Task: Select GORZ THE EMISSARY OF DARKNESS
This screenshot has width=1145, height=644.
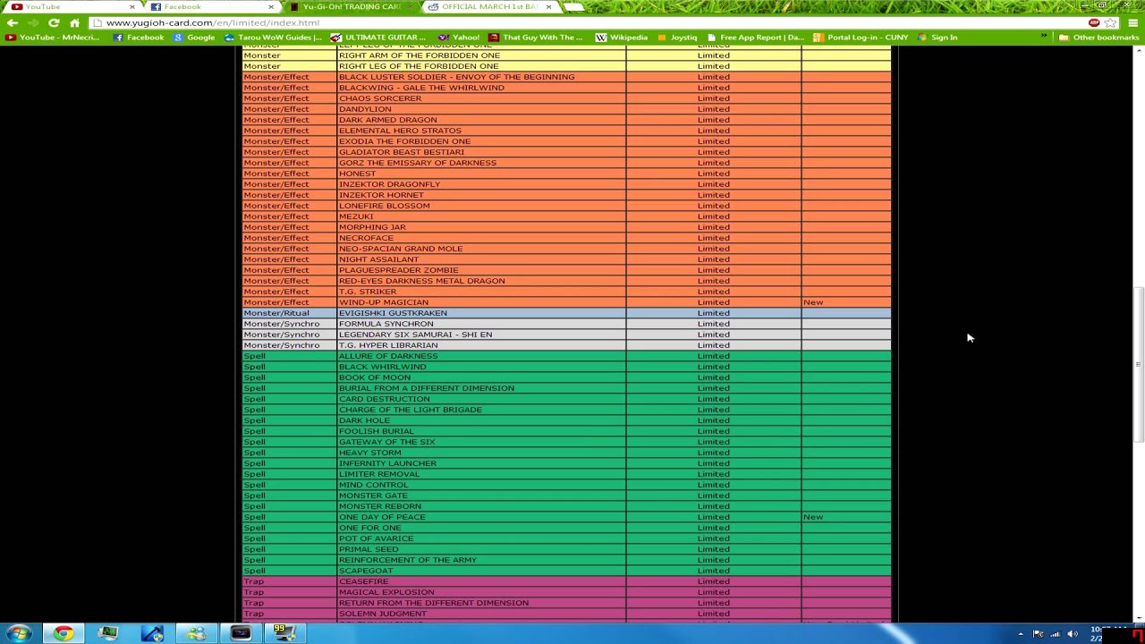Action: [417, 163]
